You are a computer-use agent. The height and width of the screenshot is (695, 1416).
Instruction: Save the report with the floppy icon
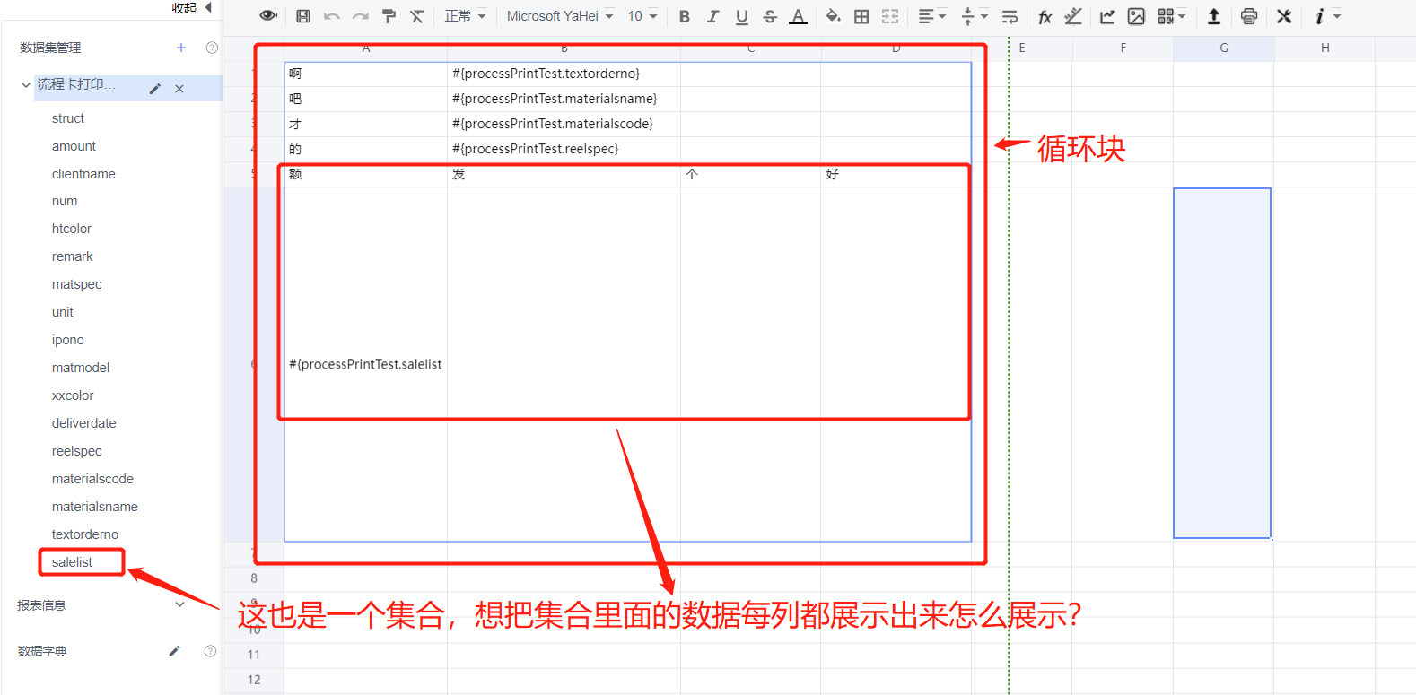pyautogui.click(x=303, y=16)
